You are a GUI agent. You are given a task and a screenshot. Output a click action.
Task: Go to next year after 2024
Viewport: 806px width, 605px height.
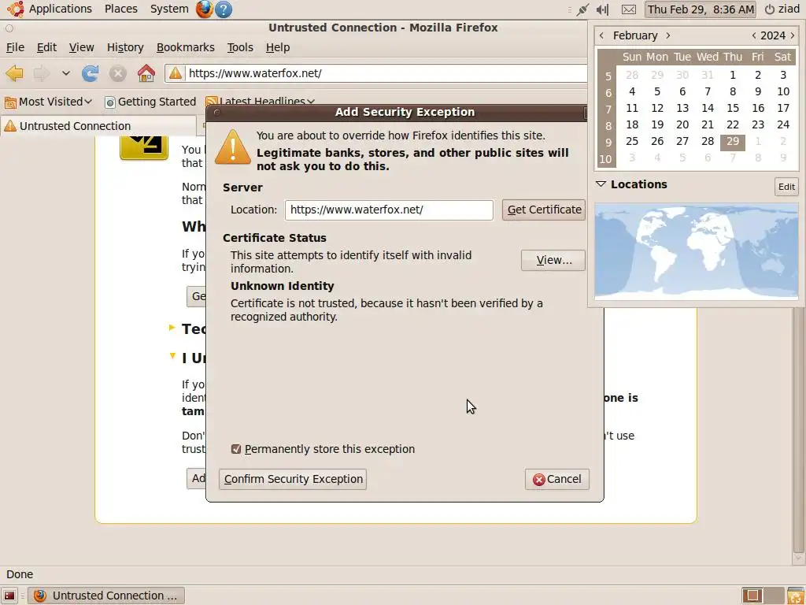(792, 35)
